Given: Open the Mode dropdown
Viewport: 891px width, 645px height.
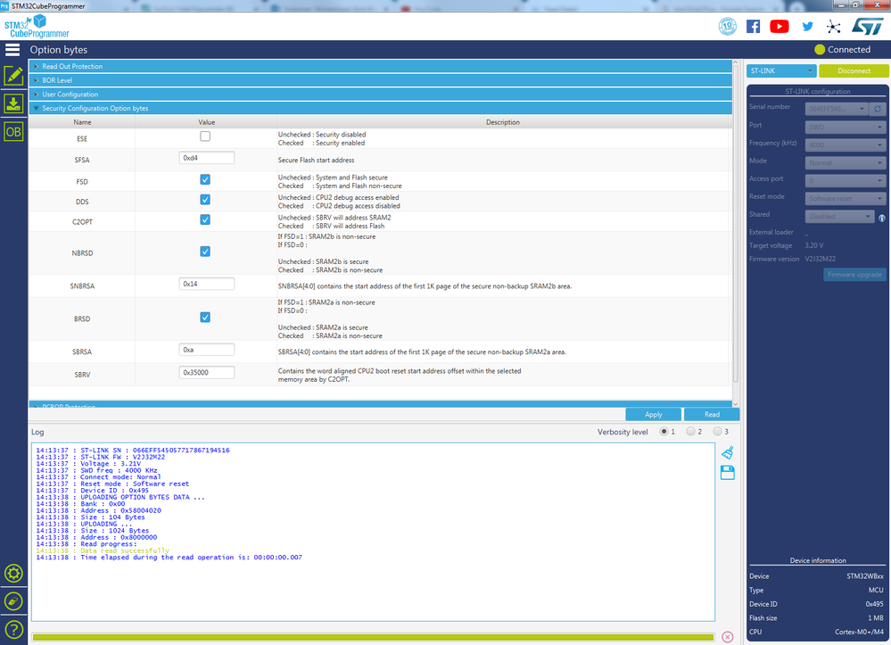Looking at the screenshot, I should (845, 162).
